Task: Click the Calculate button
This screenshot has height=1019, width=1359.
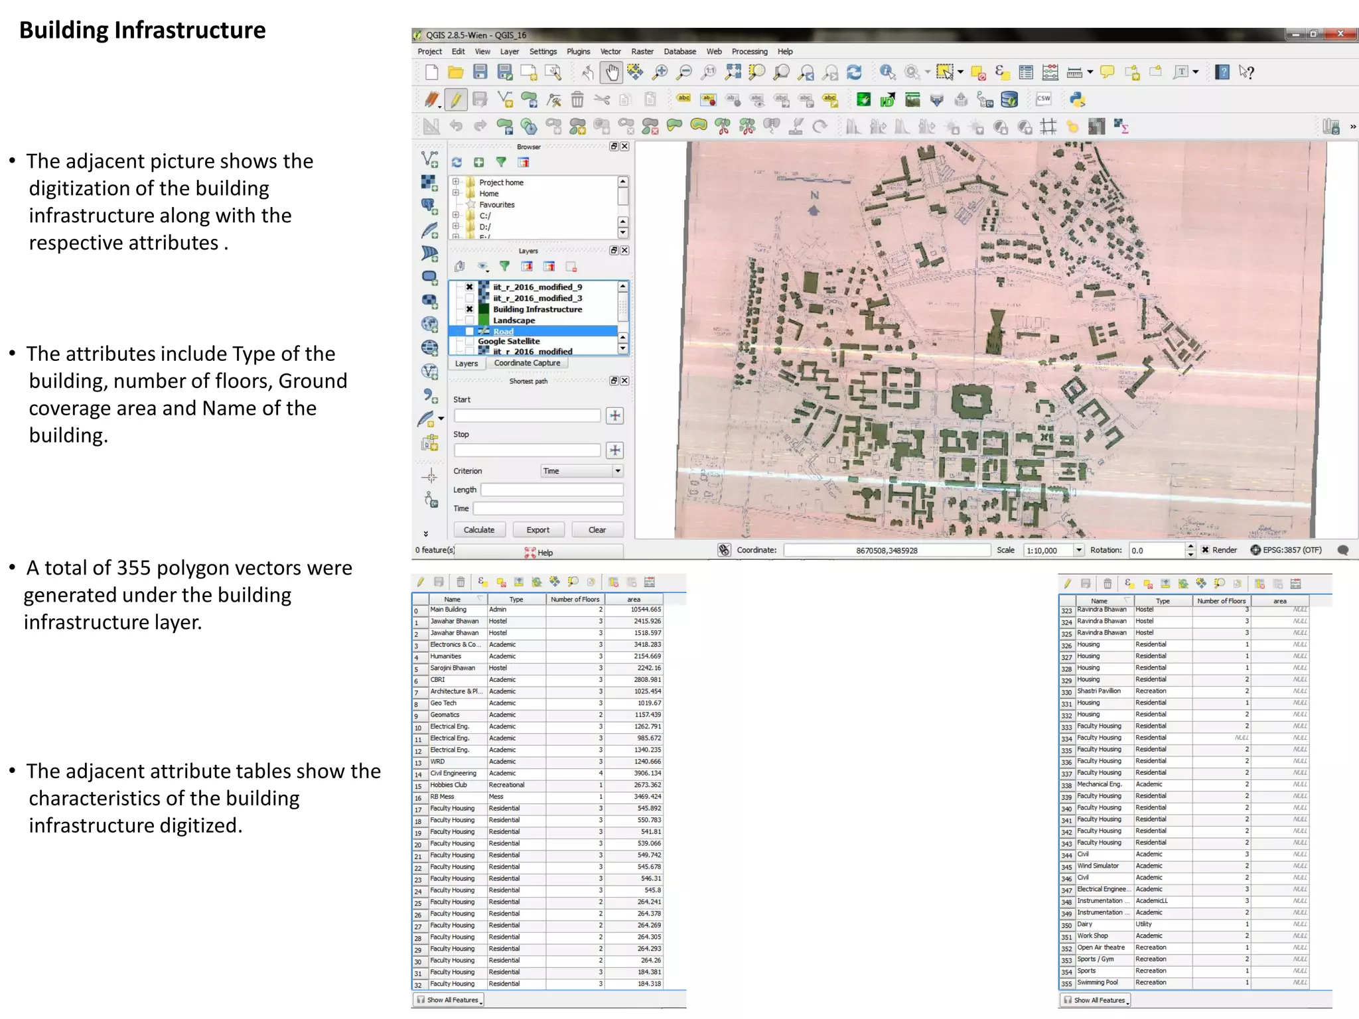Action: (x=479, y=529)
